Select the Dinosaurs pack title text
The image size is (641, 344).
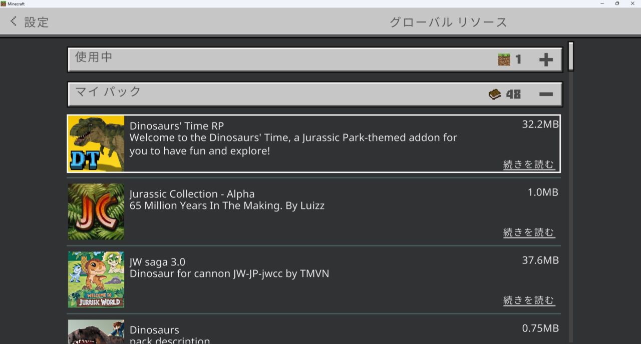tap(154, 330)
